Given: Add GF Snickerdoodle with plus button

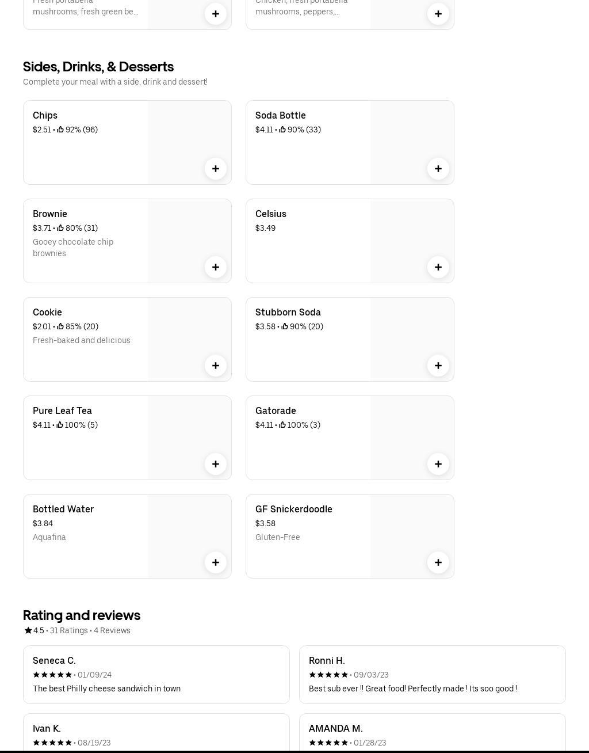Looking at the screenshot, I should [438, 562].
